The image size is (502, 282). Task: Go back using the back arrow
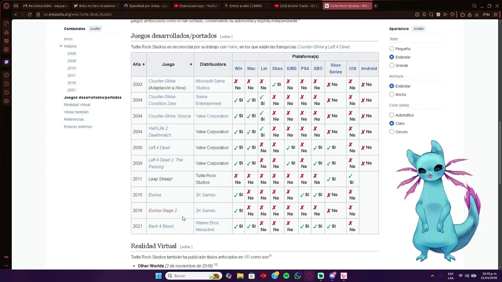16,14
